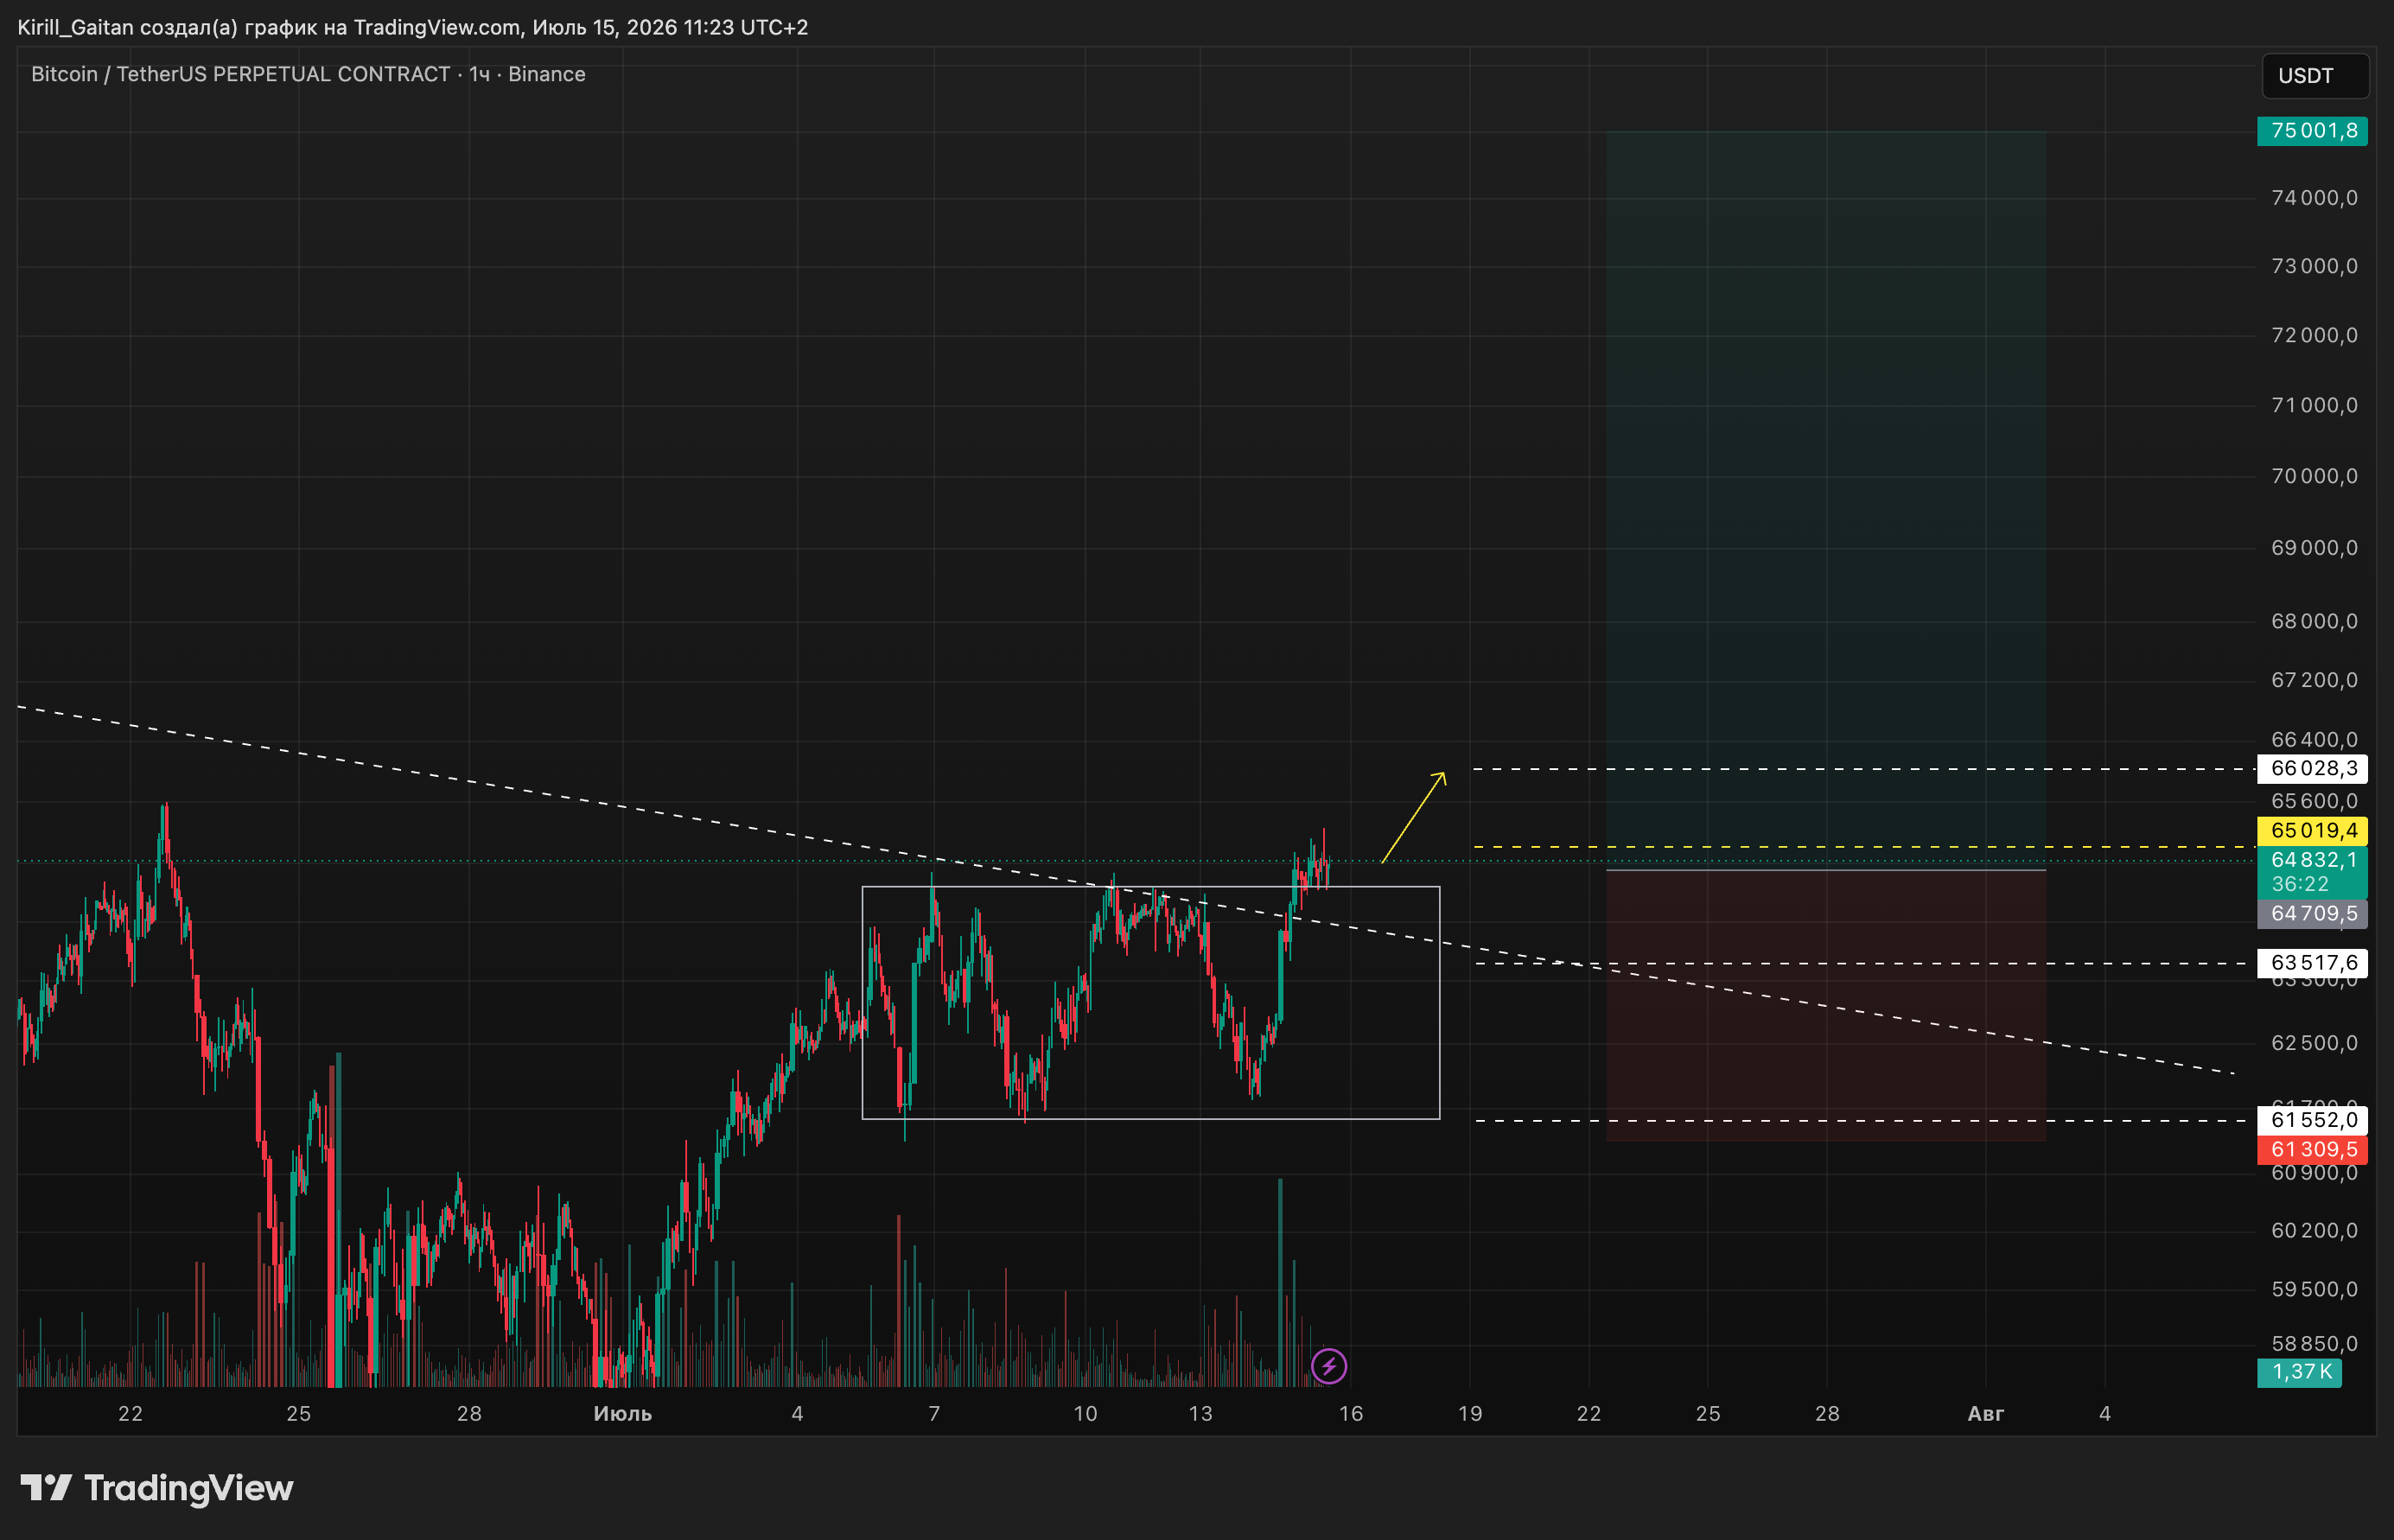Click the 72 000,0 price scale value
This screenshot has width=2394, height=1540.
(x=2314, y=335)
